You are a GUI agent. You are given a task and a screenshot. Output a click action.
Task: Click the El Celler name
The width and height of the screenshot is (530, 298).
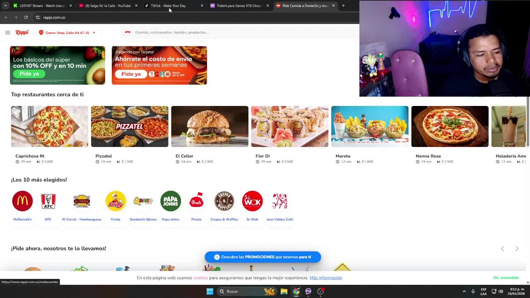coord(184,156)
